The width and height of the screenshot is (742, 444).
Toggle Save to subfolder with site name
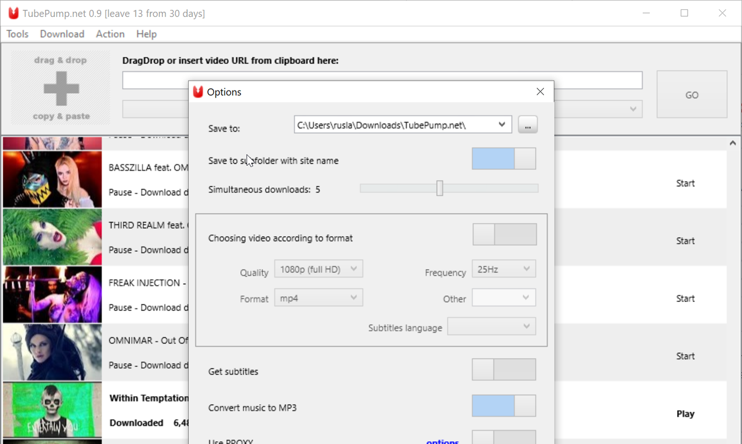(504, 159)
